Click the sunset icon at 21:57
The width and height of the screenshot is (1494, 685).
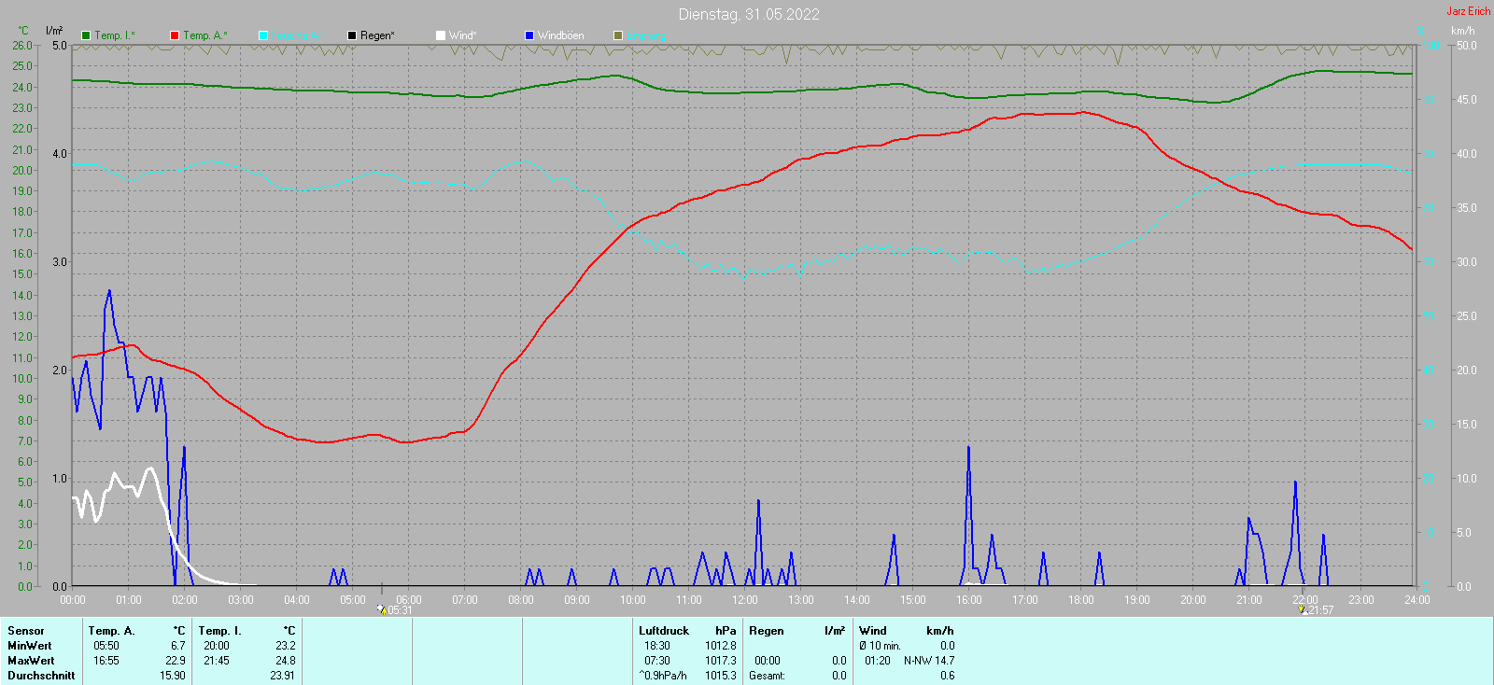click(1302, 609)
